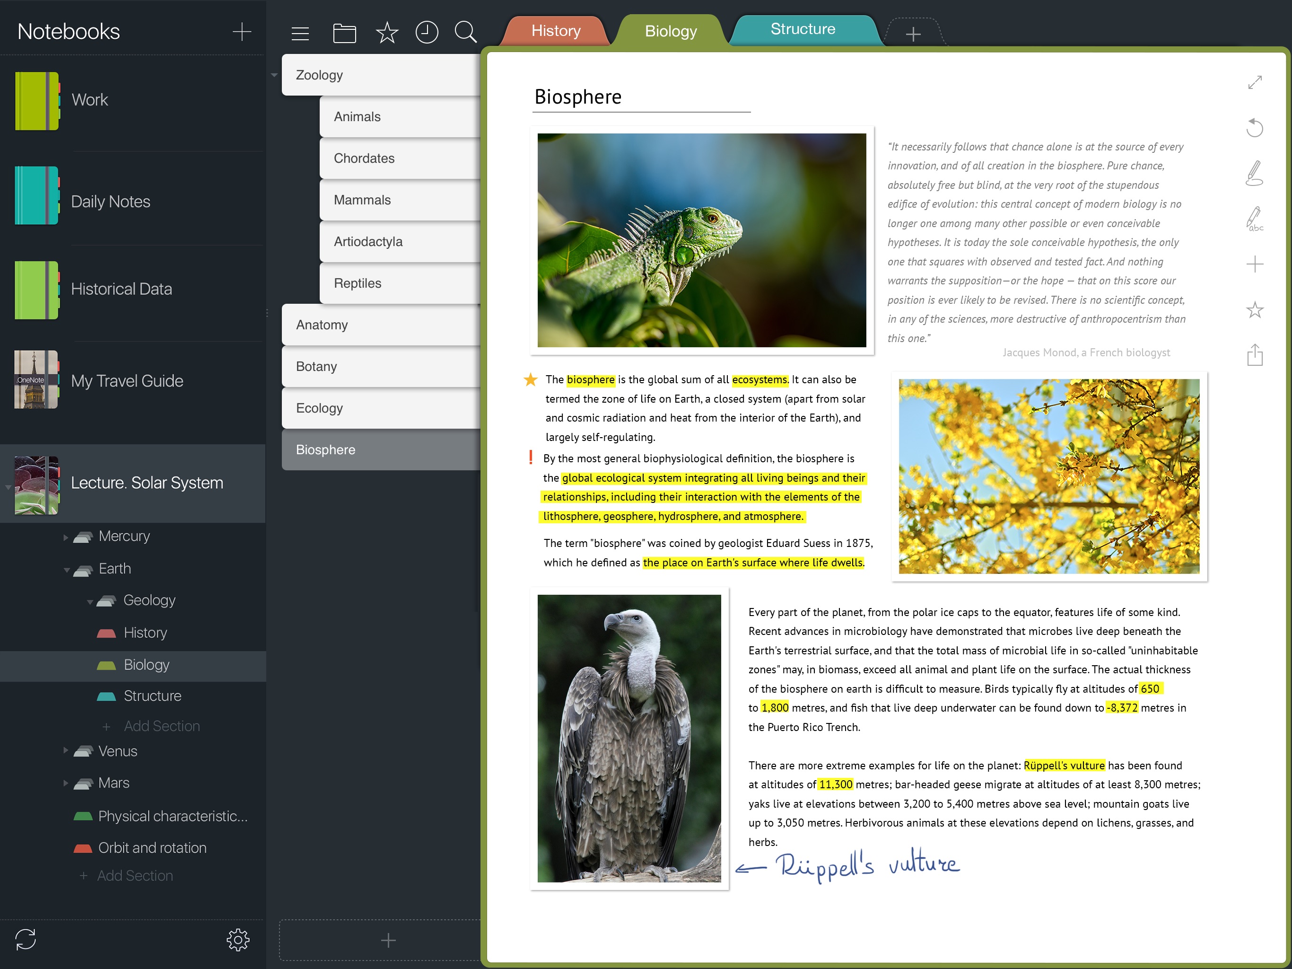Screen dimensions: 1292x969
Task: Expand the Venus section group
Action: tap(66, 750)
